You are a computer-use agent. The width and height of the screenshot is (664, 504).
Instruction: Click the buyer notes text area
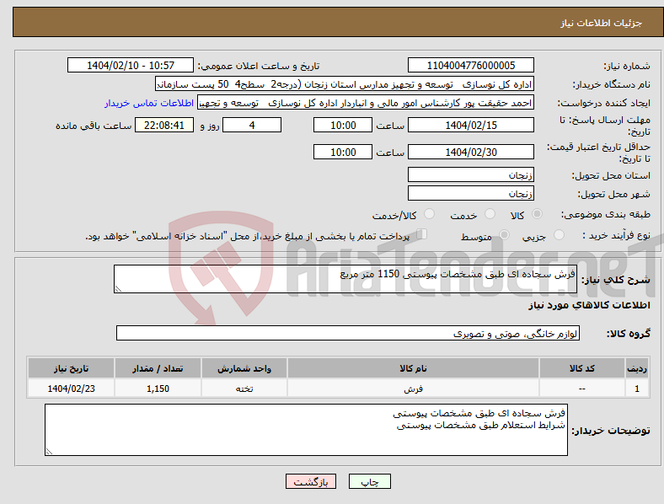(306, 430)
